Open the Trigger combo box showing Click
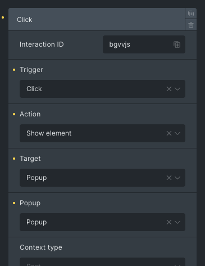 (x=102, y=89)
